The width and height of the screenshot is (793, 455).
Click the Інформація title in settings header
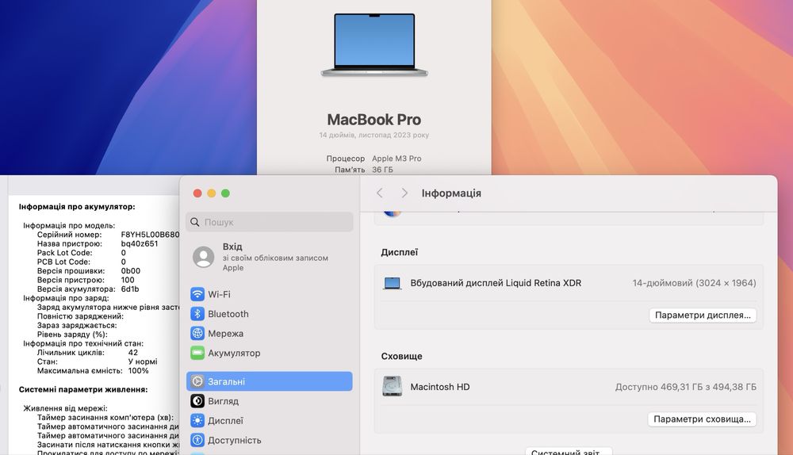451,193
